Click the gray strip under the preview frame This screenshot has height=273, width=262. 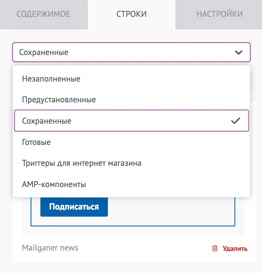coord(133,231)
